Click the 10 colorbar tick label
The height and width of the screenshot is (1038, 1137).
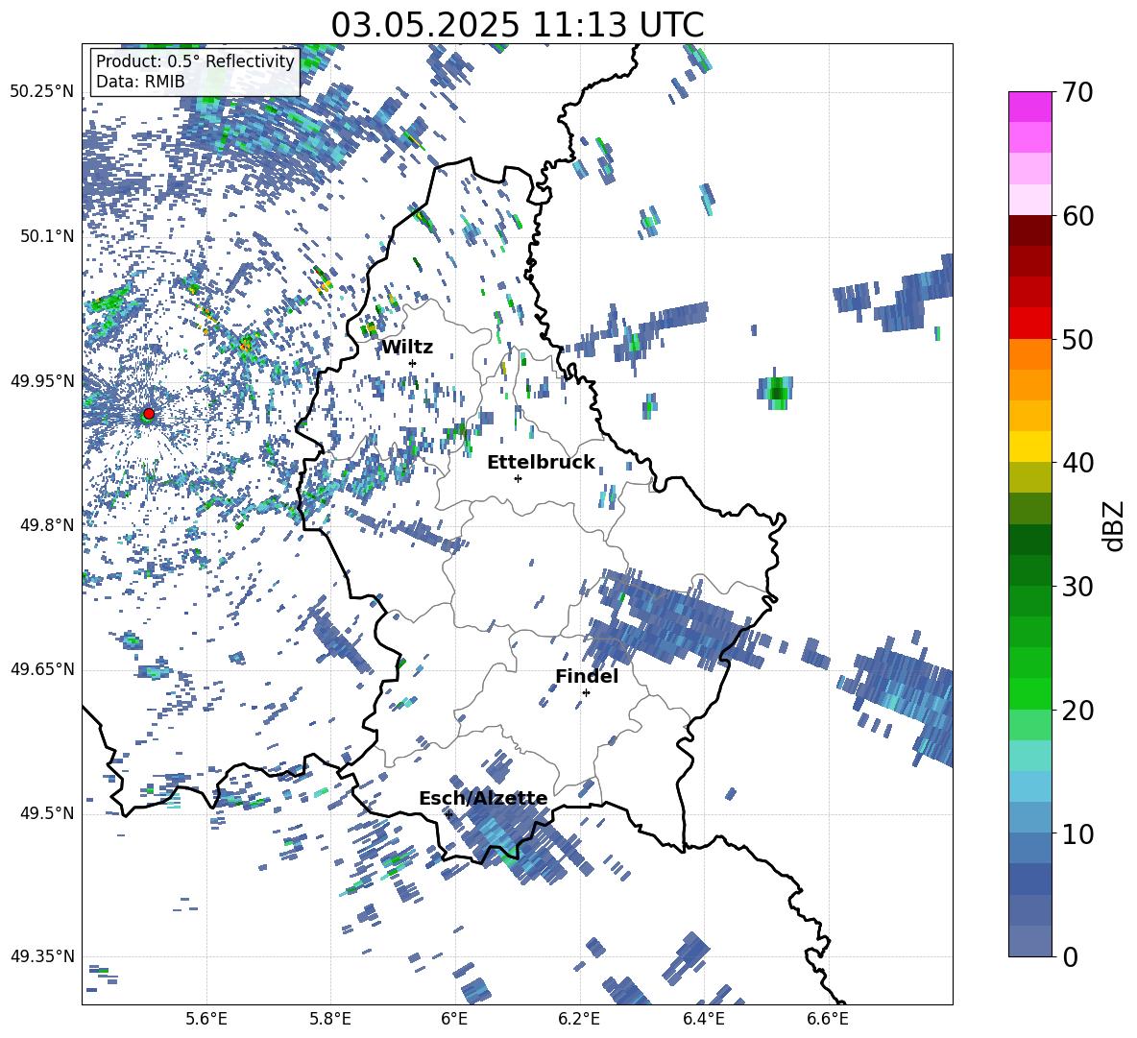click(1077, 833)
